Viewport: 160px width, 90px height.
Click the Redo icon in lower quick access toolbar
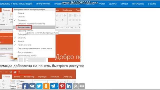[6, 72]
